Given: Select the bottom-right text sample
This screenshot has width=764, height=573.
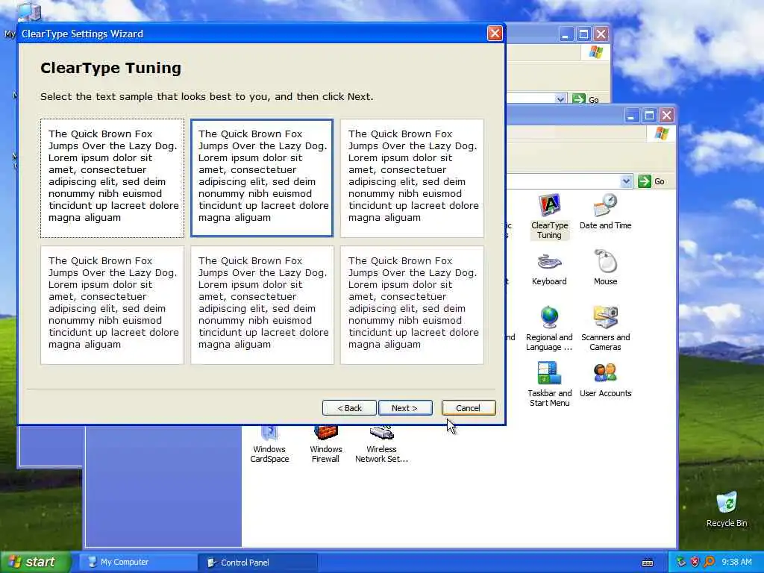Looking at the screenshot, I should [412, 305].
